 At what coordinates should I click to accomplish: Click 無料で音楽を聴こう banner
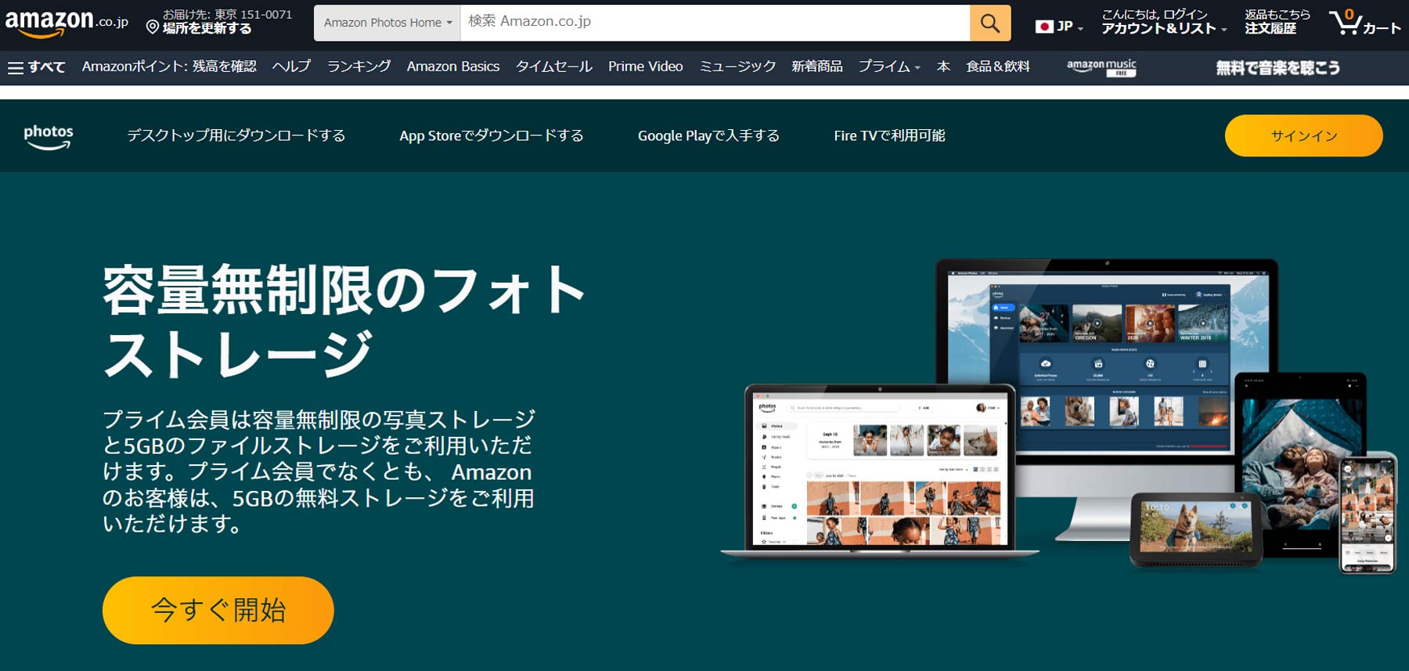(x=1277, y=68)
